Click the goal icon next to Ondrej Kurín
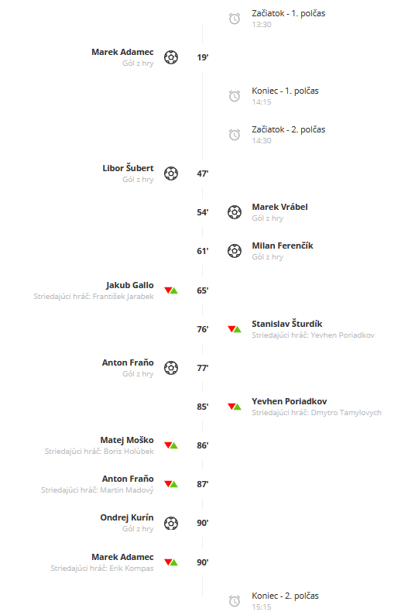Image resolution: width=408 pixels, height=615 pixels. click(x=171, y=524)
